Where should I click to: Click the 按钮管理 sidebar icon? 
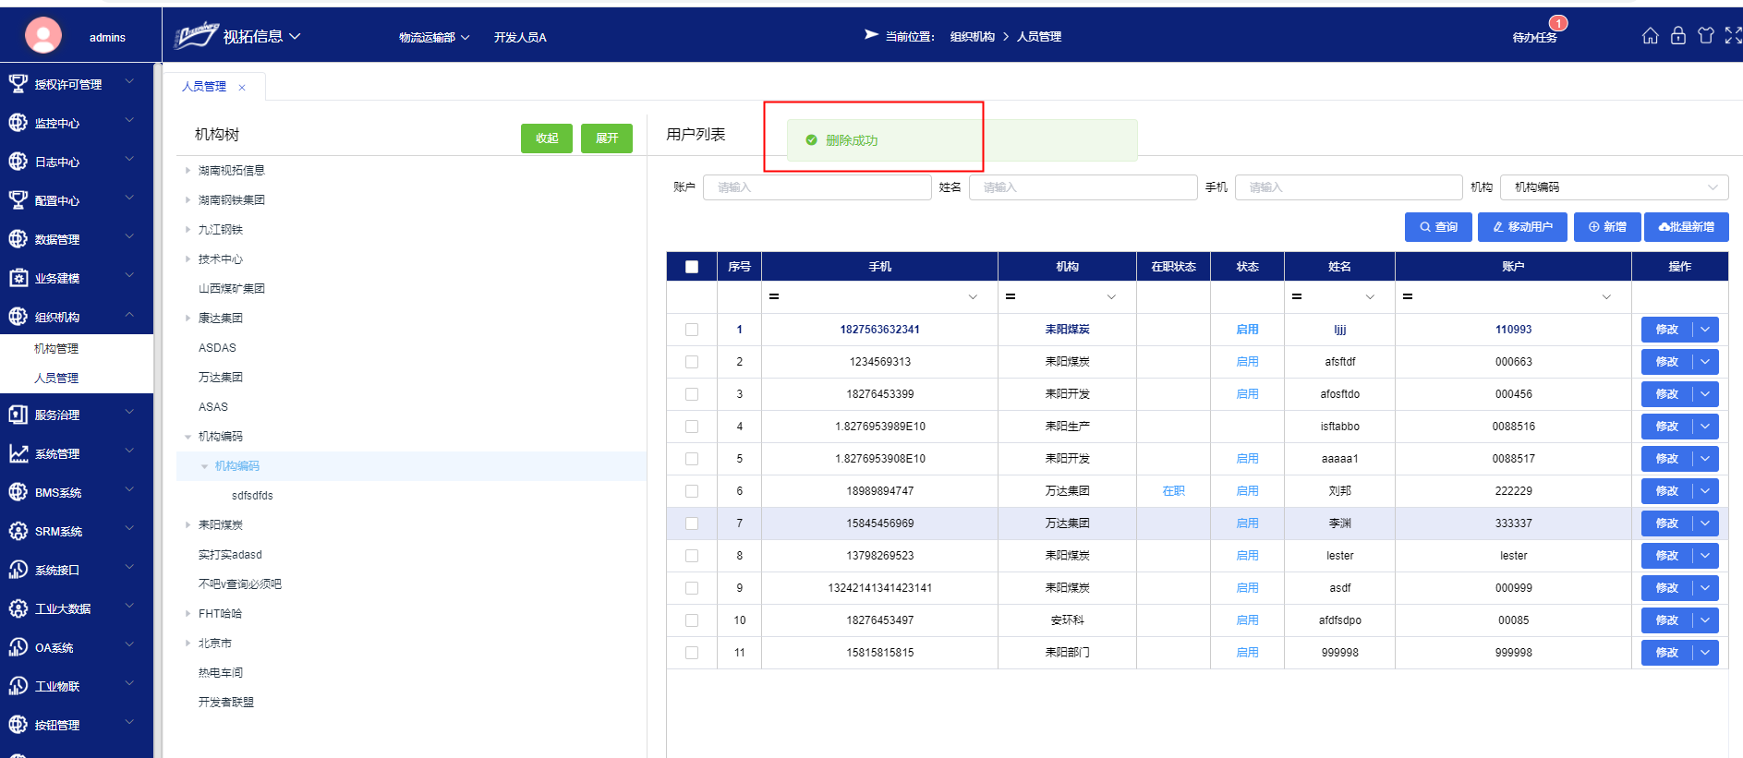click(x=18, y=725)
